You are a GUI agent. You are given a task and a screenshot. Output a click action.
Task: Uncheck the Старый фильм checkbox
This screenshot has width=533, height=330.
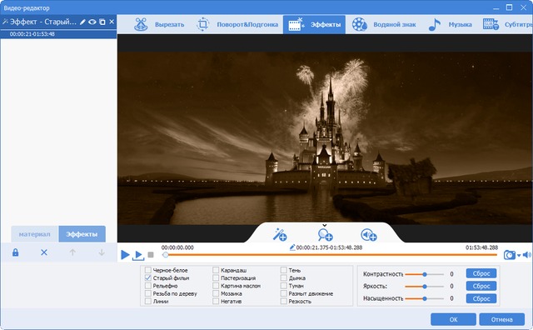coord(148,278)
